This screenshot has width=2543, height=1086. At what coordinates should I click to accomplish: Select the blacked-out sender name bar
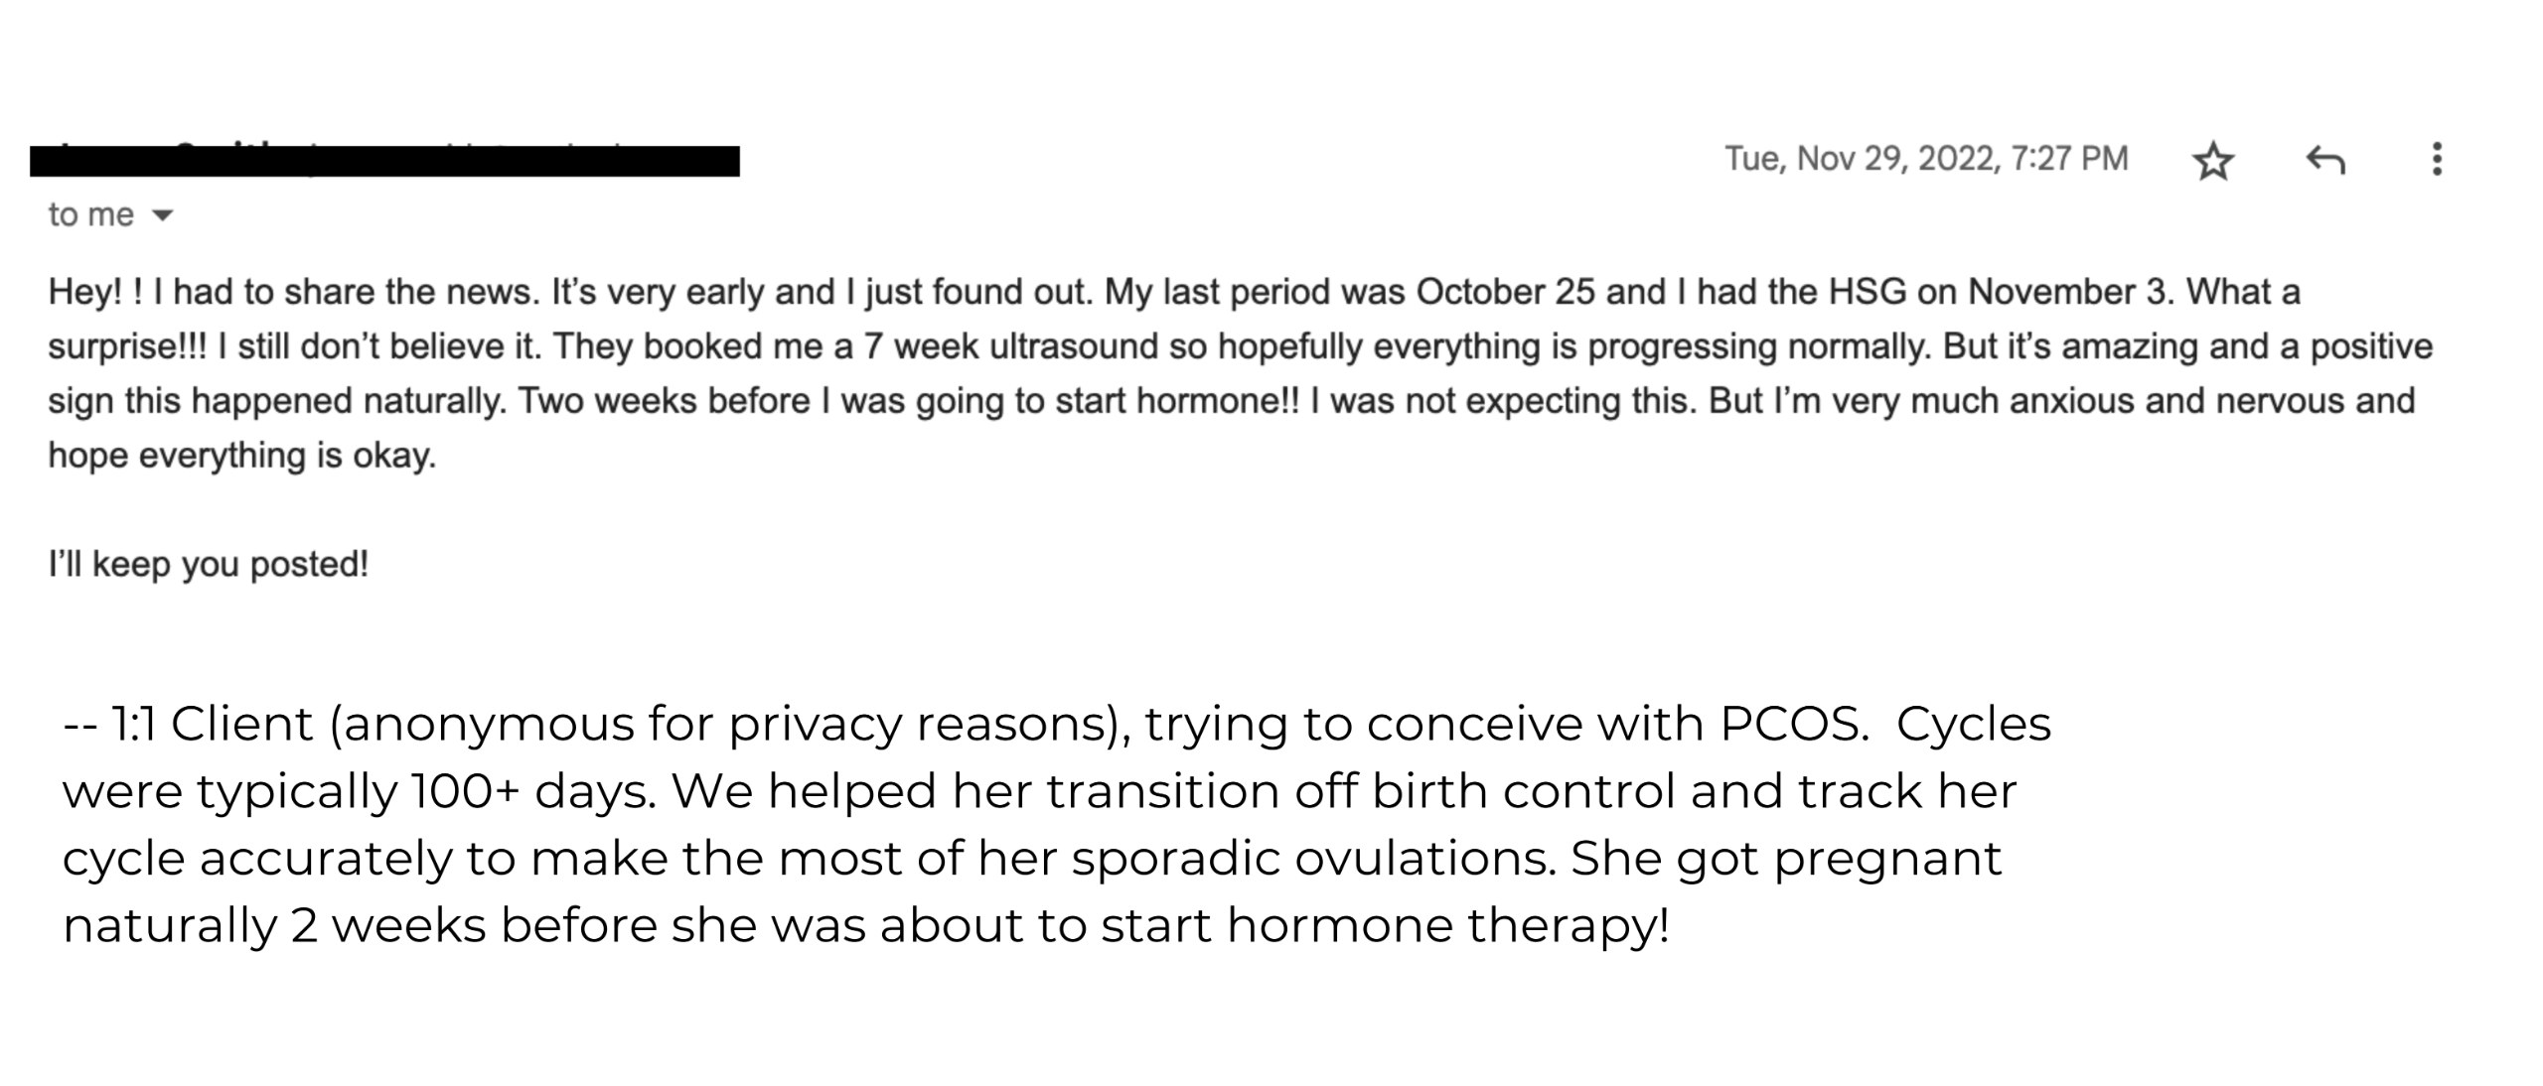[x=384, y=161]
